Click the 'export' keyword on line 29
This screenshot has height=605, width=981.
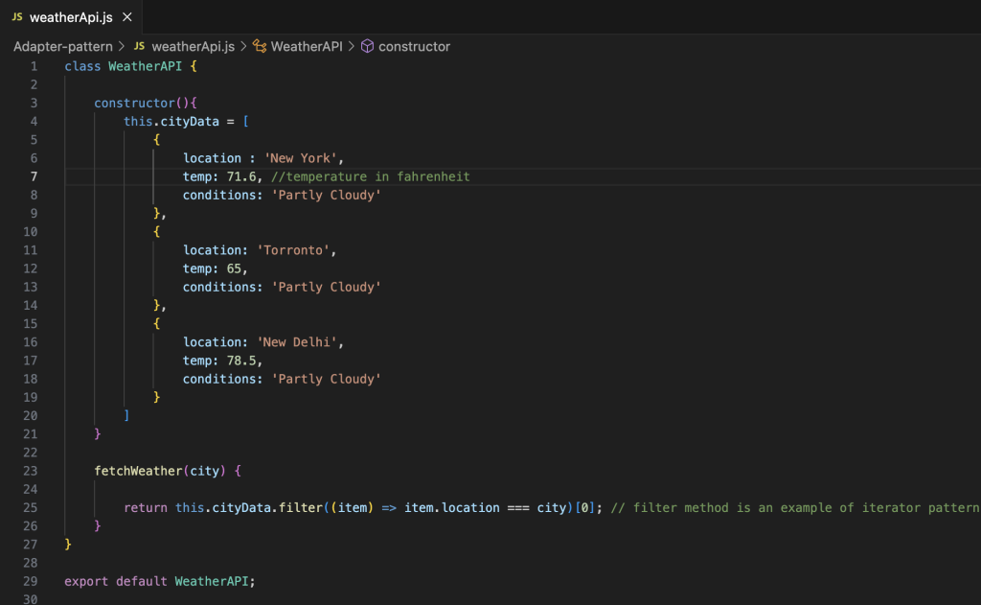(x=86, y=581)
